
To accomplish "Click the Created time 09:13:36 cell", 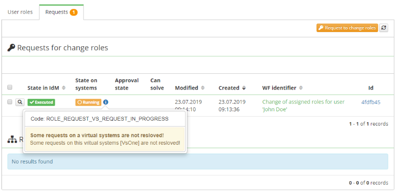I will click(x=229, y=110).
